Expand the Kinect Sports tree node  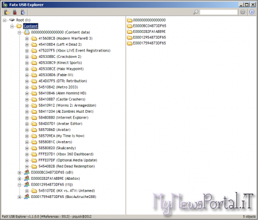pyautogui.click(x=27, y=63)
